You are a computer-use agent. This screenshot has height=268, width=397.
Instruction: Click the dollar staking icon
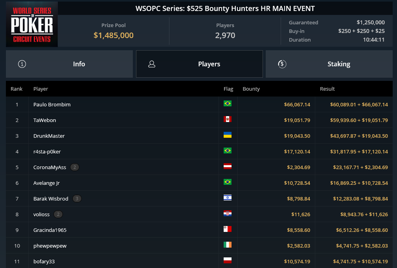(x=282, y=64)
